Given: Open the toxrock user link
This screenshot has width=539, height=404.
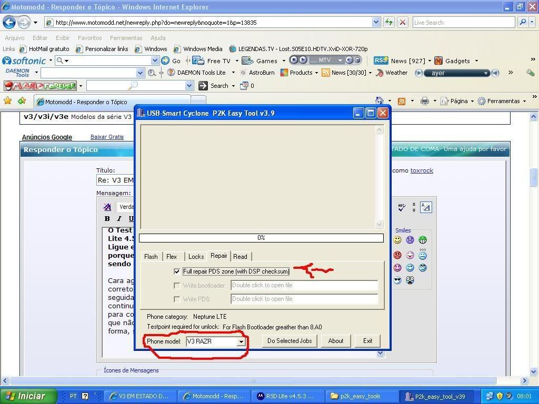Looking at the screenshot, I should (x=422, y=170).
